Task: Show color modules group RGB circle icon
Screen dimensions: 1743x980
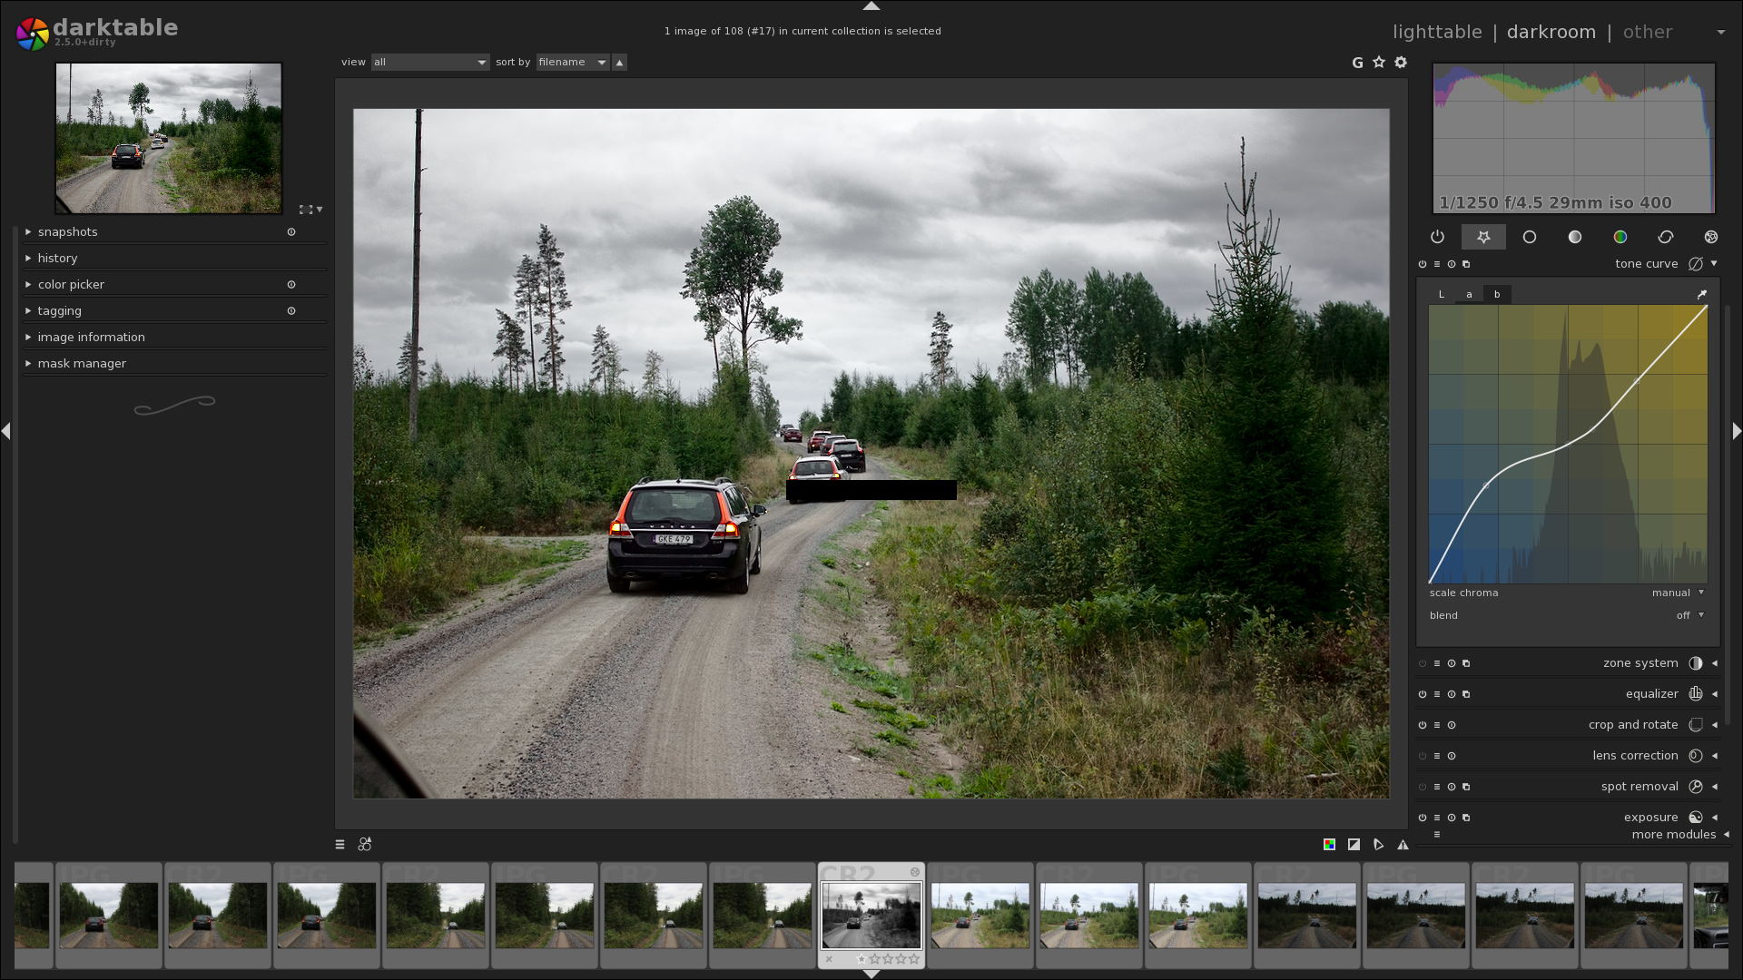Action: pos(1620,237)
